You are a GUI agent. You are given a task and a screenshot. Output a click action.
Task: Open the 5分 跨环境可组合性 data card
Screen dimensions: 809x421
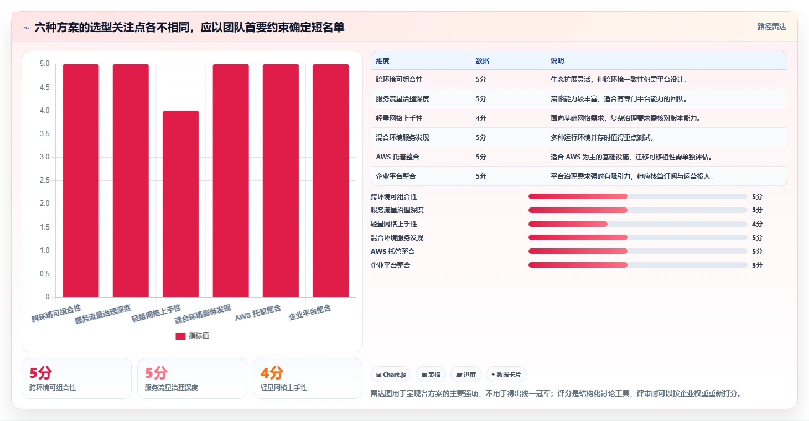[76, 378]
